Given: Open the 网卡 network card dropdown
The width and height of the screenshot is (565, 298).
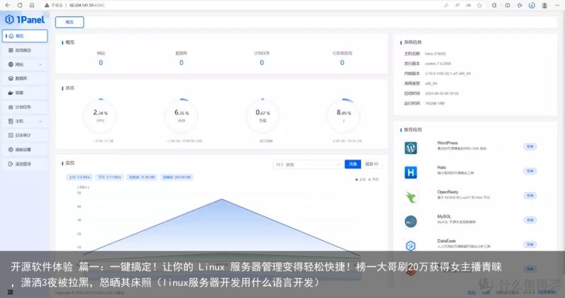Looking at the screenshot, I should pyautogui.click(x=307, y=165).
